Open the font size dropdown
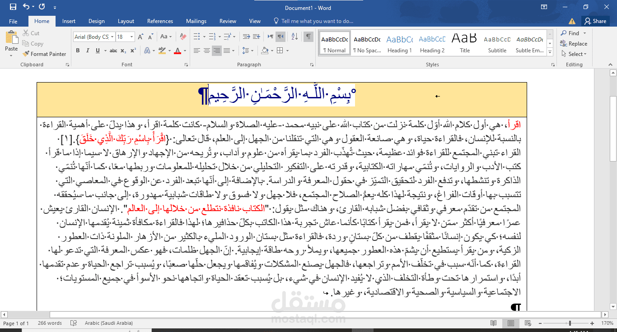 coord(132,37)
